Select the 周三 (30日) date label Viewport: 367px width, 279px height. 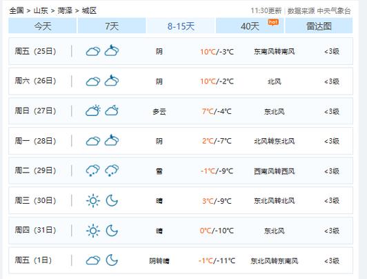pos(36,200)
